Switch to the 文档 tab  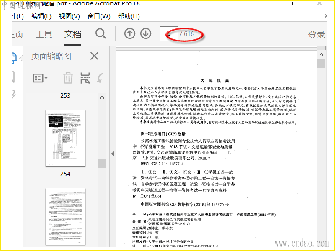[73, 34]
